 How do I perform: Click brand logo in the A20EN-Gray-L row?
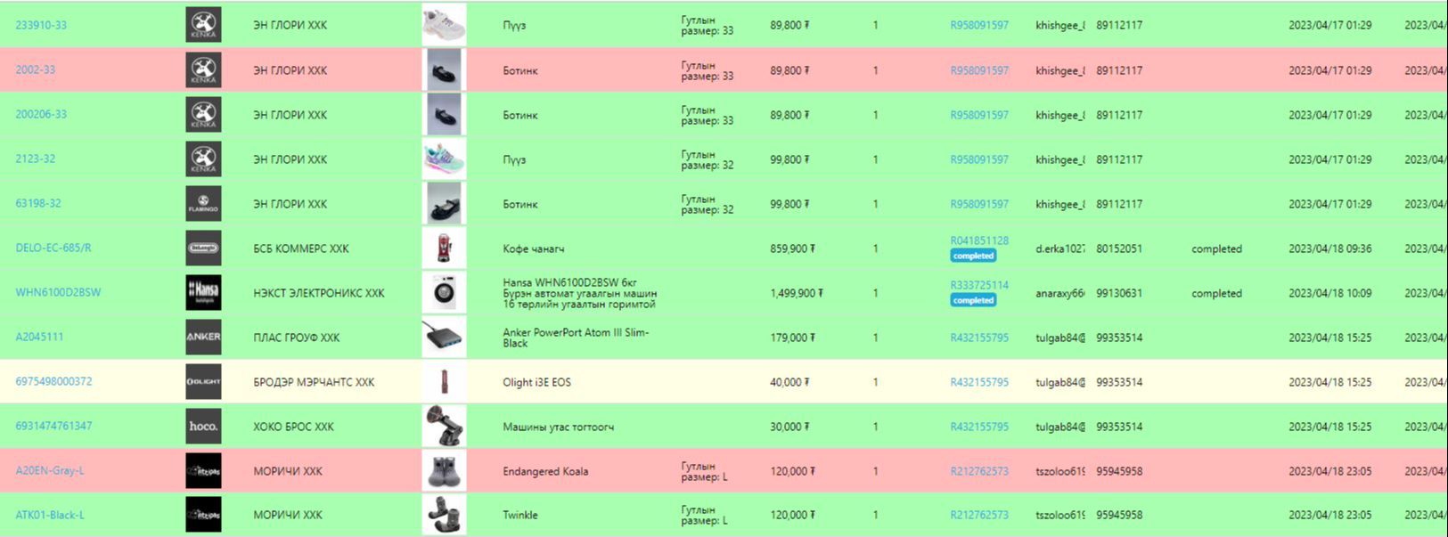[x=203, y=471]
